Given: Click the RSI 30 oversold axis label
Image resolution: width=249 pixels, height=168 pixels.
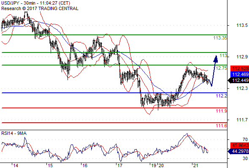Looking at the screenshot, I should point(245,158).
